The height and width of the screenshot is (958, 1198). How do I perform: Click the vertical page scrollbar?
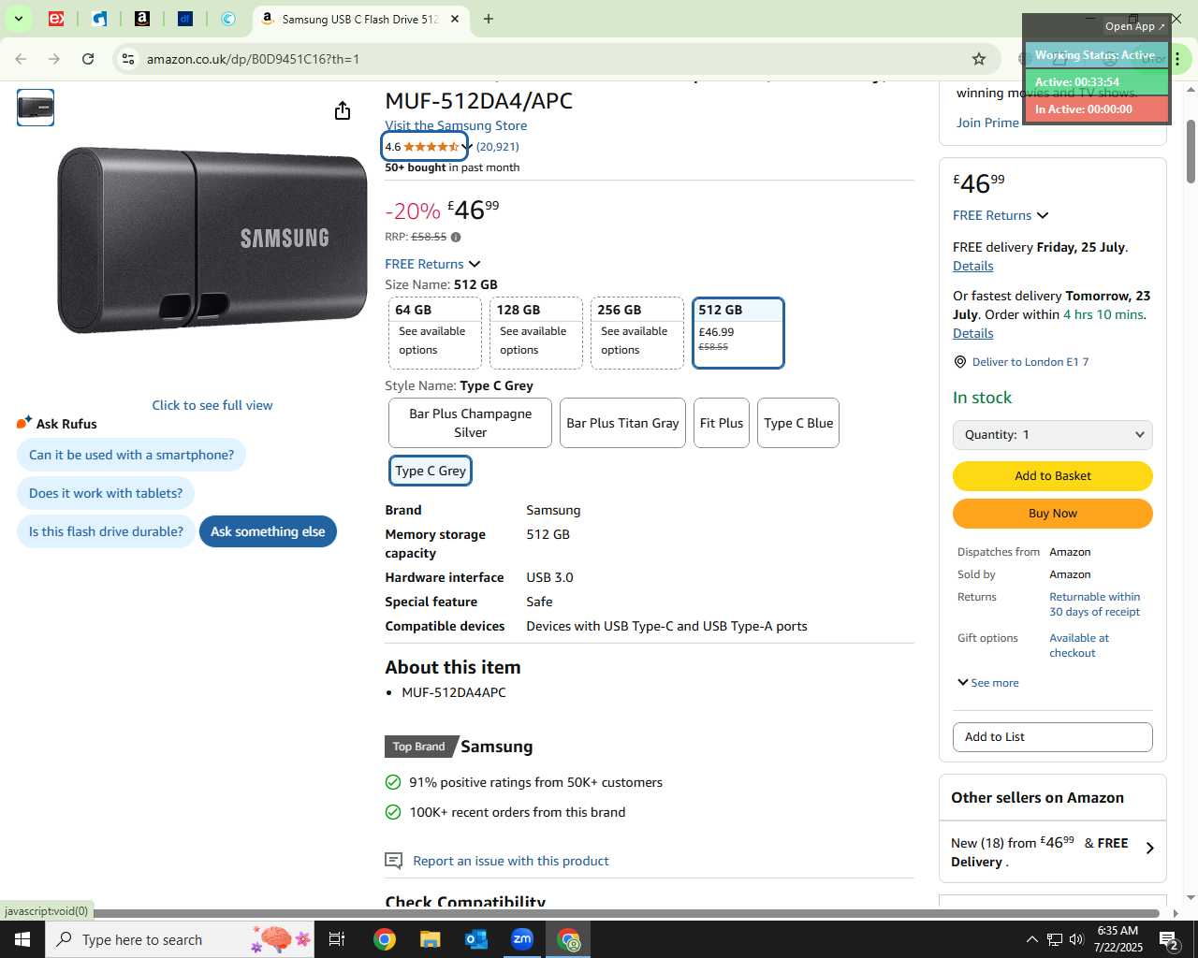pyautogui.click(x=1191, y=152)
